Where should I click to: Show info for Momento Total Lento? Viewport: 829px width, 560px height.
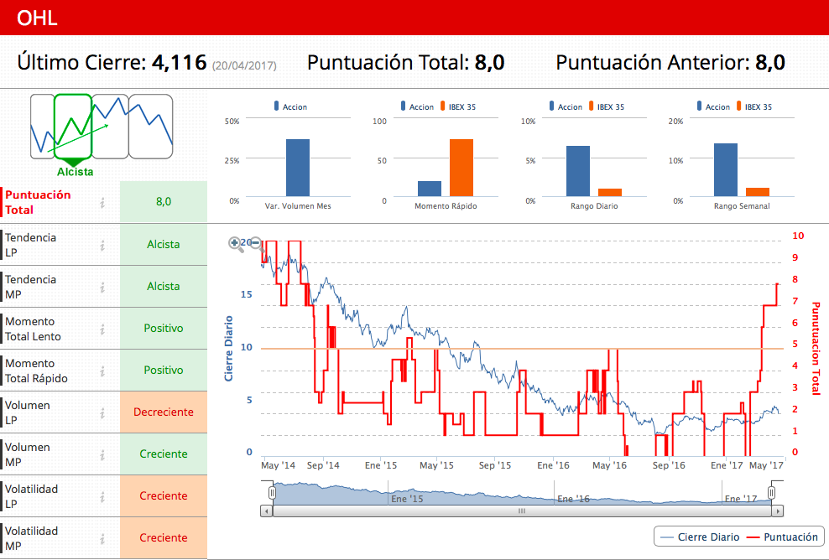(x=102, y=329)
